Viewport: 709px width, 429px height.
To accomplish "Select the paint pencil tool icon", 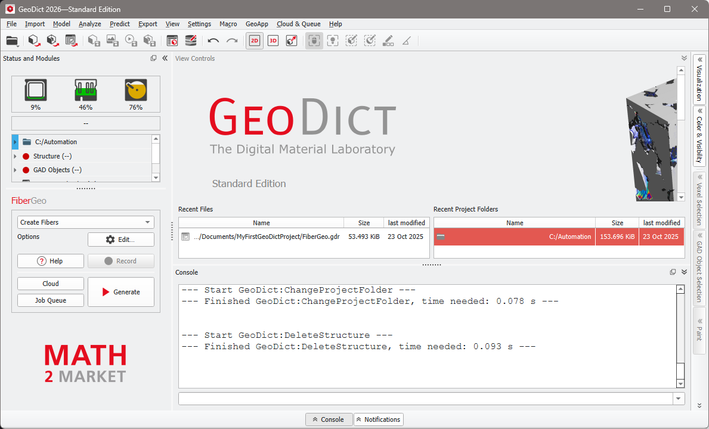I will click(388, 41).
